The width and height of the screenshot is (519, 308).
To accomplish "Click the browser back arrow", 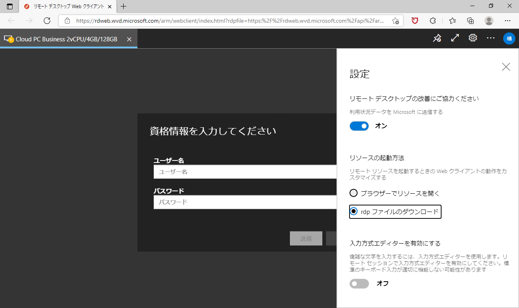I will (11, 21).
